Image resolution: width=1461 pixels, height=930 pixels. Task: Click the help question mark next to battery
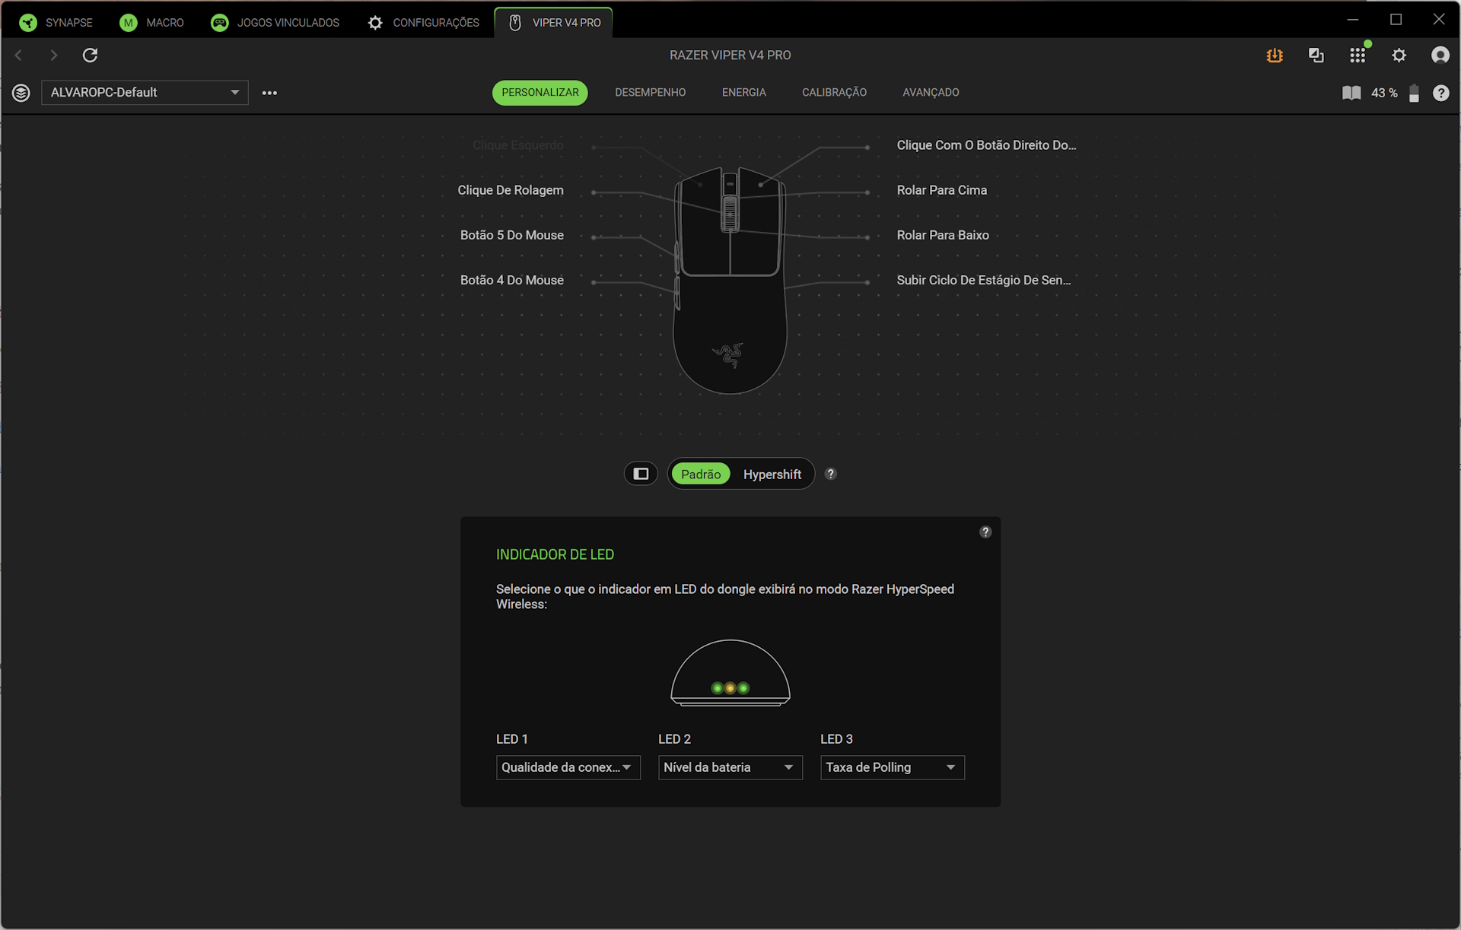pyautogui.click(x=1440, y=93)
